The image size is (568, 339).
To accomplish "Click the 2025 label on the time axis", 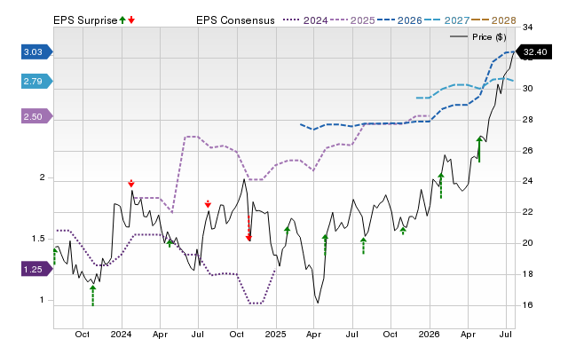I will (x=275, y=334).
